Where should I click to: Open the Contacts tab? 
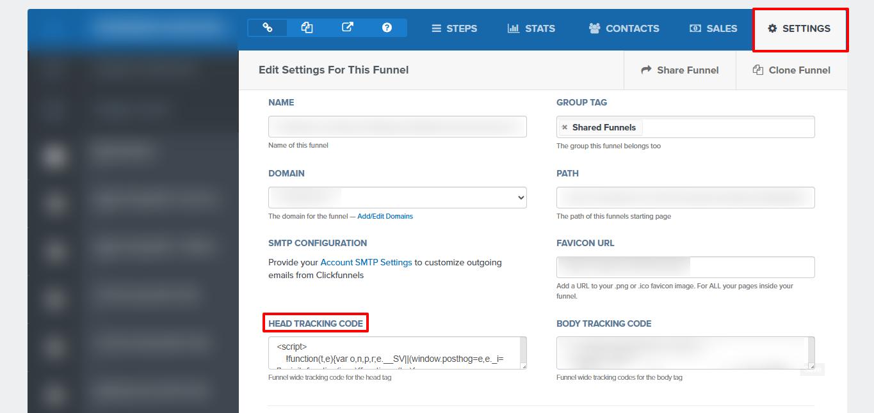click(x=624, y=28)
